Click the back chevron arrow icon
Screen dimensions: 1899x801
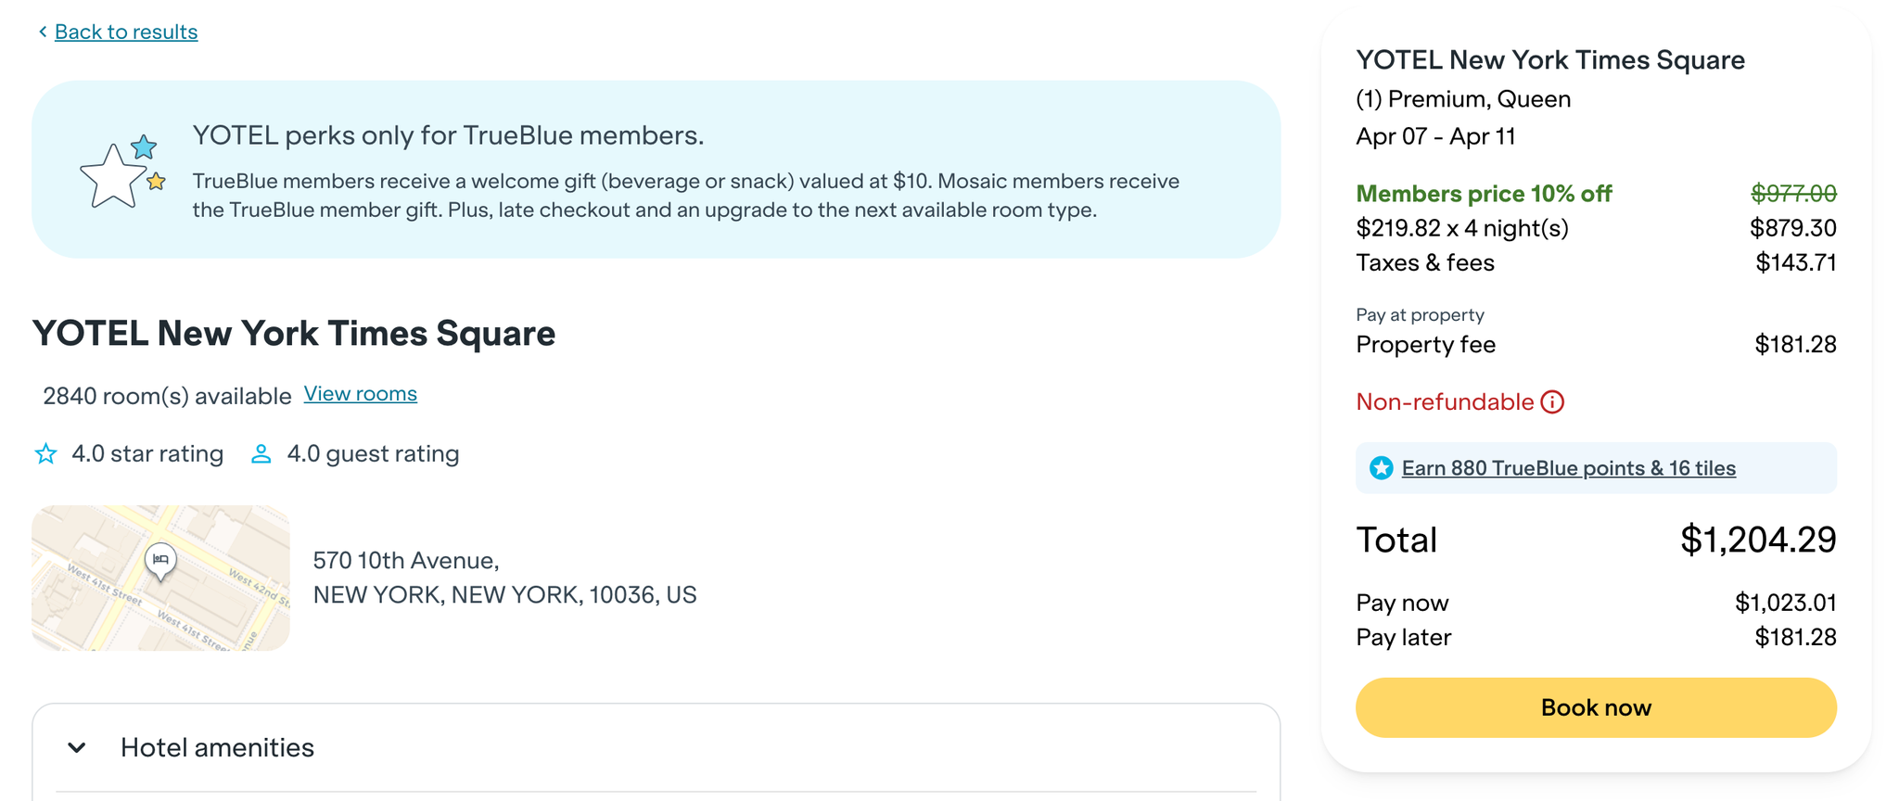click(43, 32)
